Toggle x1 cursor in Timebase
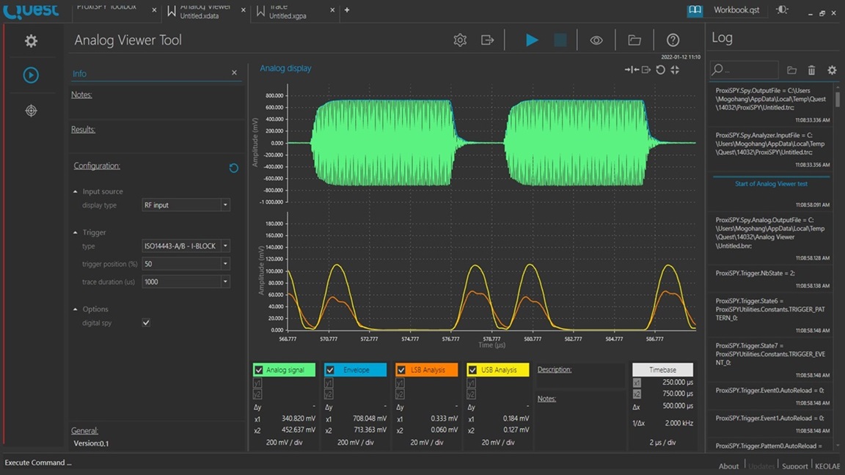Screen dimensions: 845x475 (x=637, y=383)
